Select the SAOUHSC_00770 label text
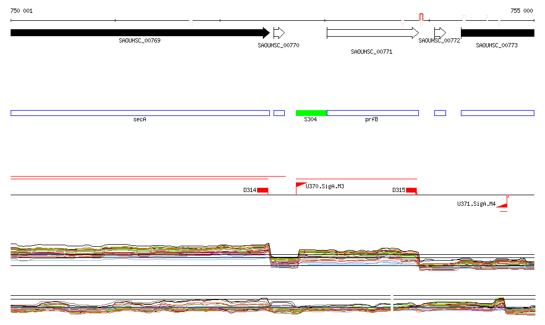The image size is (545, 325). coord(278,46)
